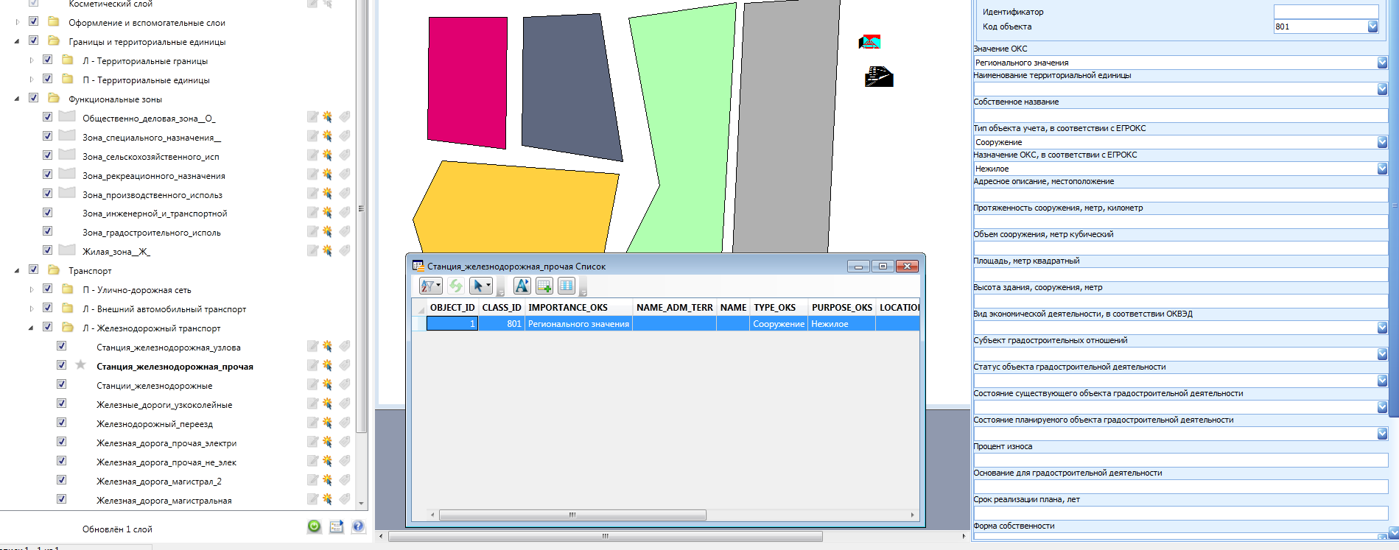Open the sort and filter tool in list window
This screenshot has width=1399, height=550.
click(430, 286)
